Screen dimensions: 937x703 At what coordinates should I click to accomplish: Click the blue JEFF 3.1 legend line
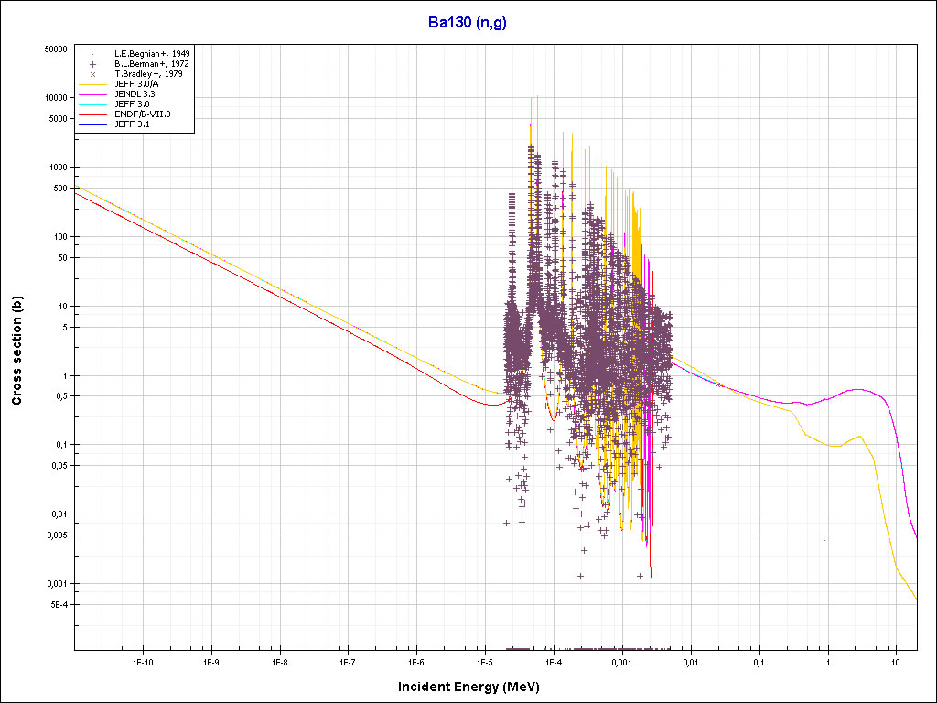[93, 124]
